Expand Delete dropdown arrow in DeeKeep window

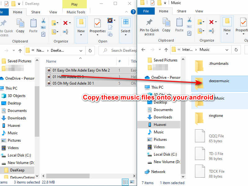point(70,23)
